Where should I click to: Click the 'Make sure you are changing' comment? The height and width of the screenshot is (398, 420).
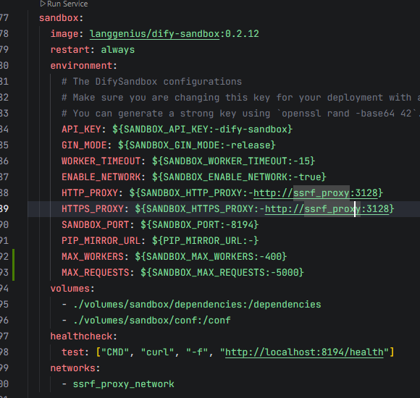click(x=240, y=98)
